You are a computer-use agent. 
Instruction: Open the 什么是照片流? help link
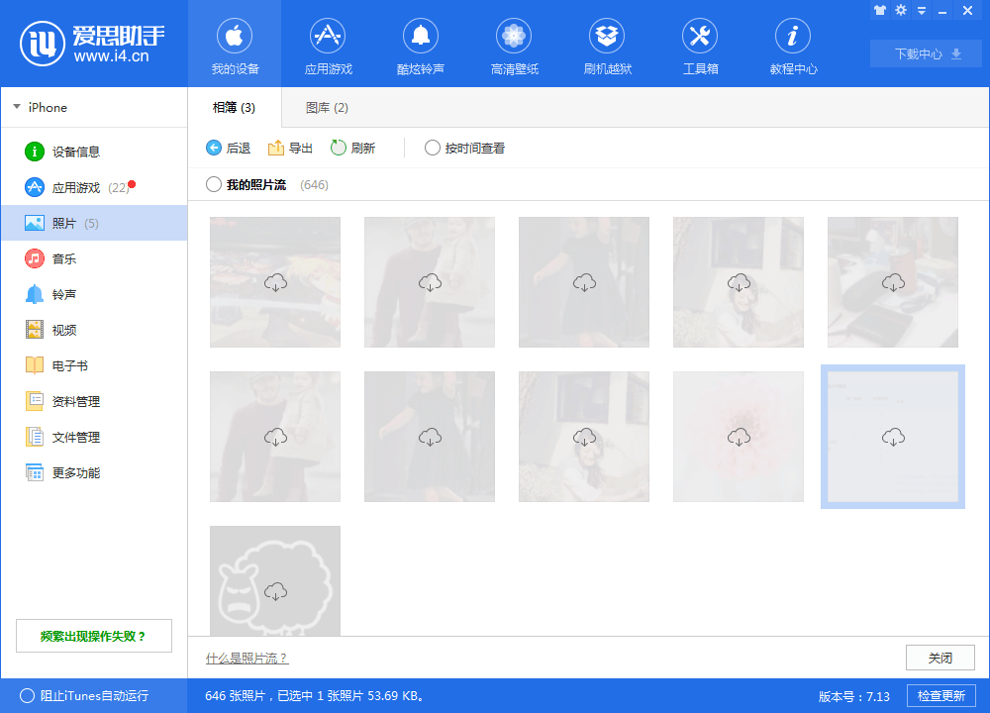pos(247,659)
